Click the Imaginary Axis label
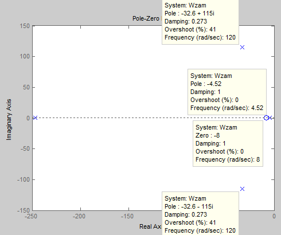This screenshot has width=281, height=235. tap(9, 120)
